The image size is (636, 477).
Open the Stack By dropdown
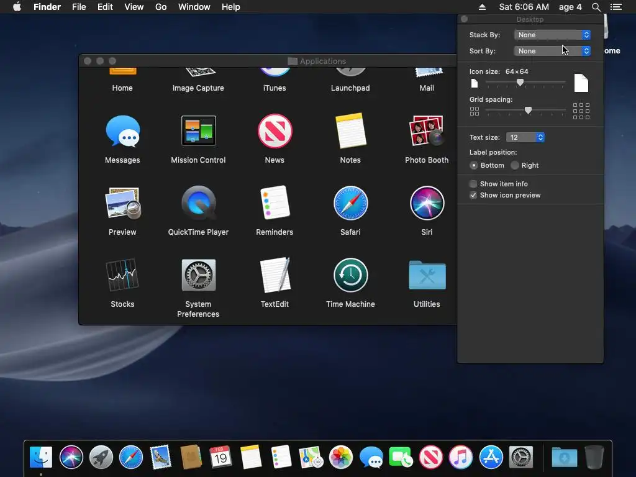click(x=552, y=35)
